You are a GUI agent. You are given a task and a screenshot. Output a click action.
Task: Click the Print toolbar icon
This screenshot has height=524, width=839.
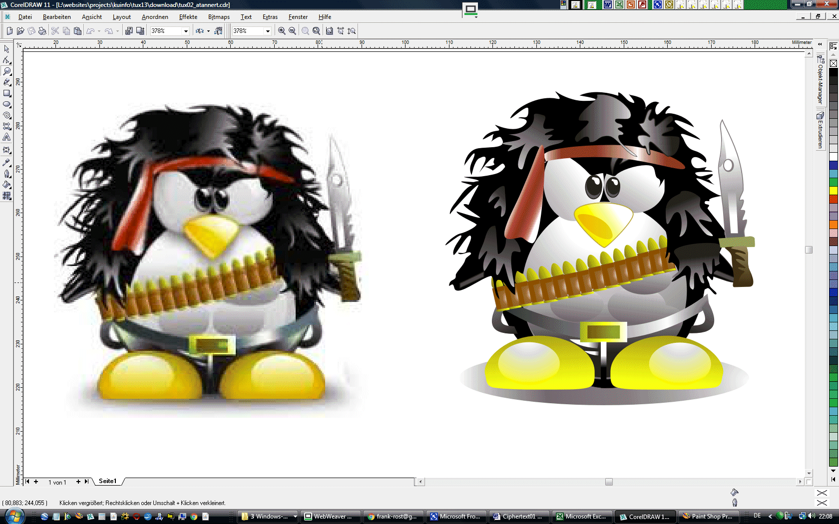coord(42,31)
